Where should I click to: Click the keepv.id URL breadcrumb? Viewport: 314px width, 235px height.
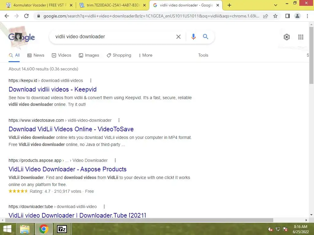coord(46,80)
